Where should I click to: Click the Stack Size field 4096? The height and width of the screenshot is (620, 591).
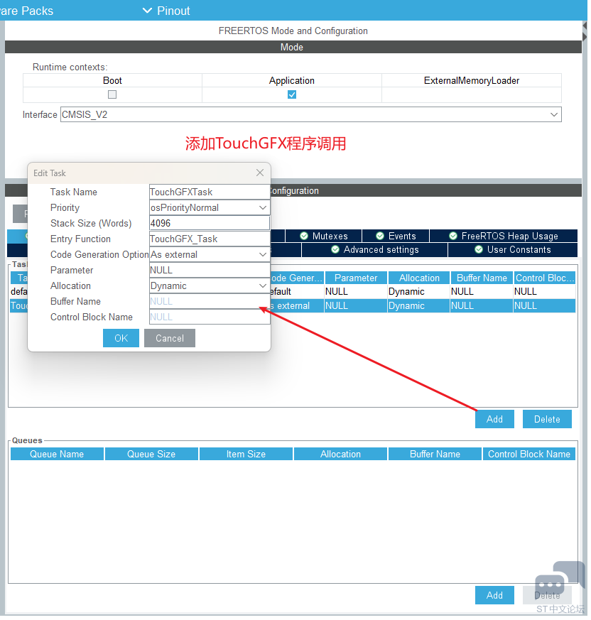[x=210, y=224]
